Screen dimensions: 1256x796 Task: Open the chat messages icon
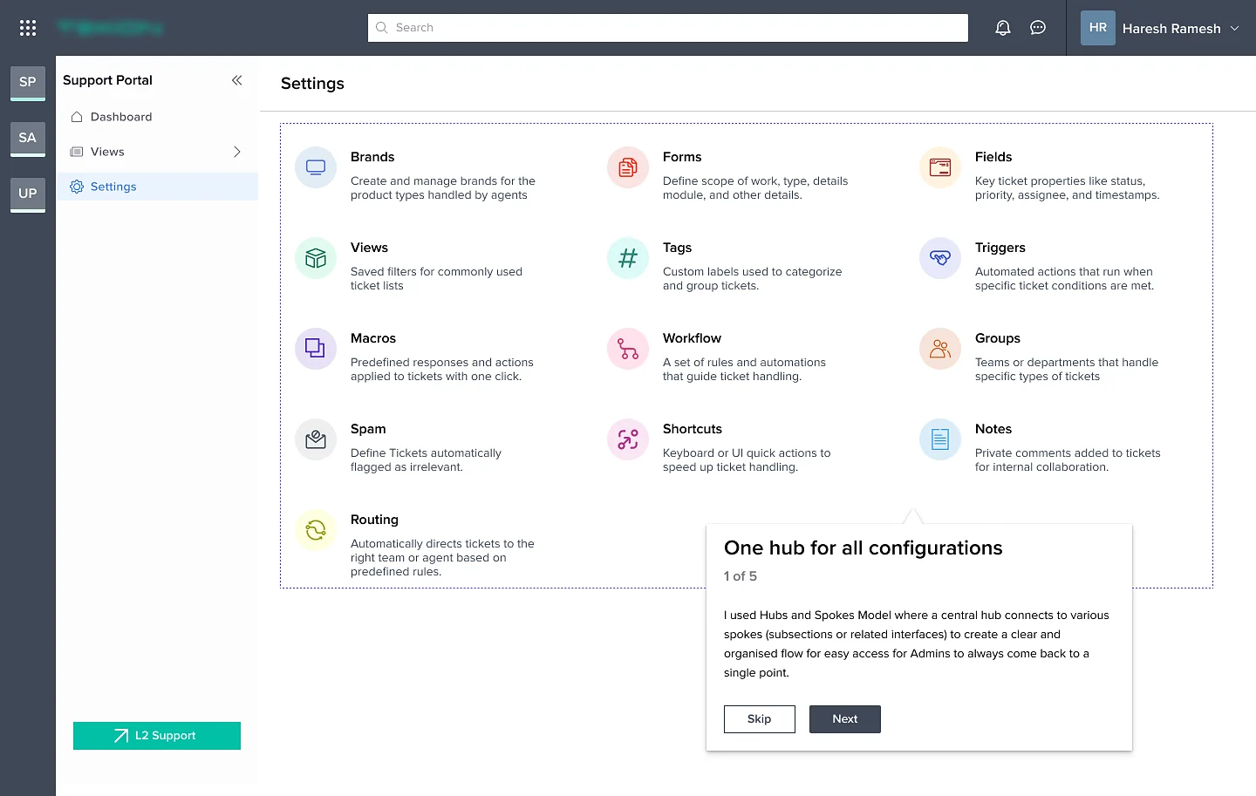[x=1038, y=28]
